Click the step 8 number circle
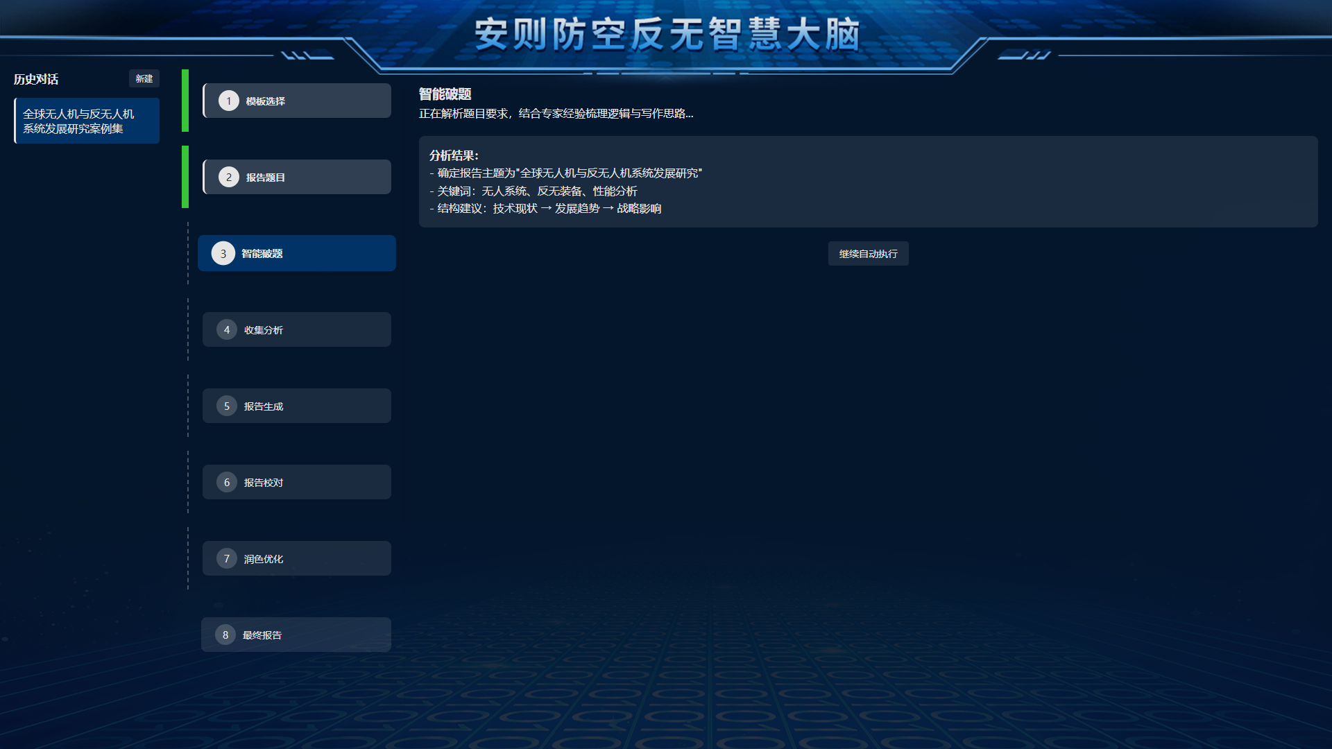 [225, 635]
